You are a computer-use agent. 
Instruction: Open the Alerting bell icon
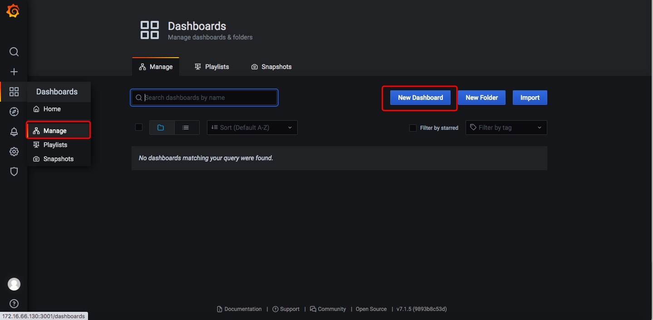click(14, 132)
